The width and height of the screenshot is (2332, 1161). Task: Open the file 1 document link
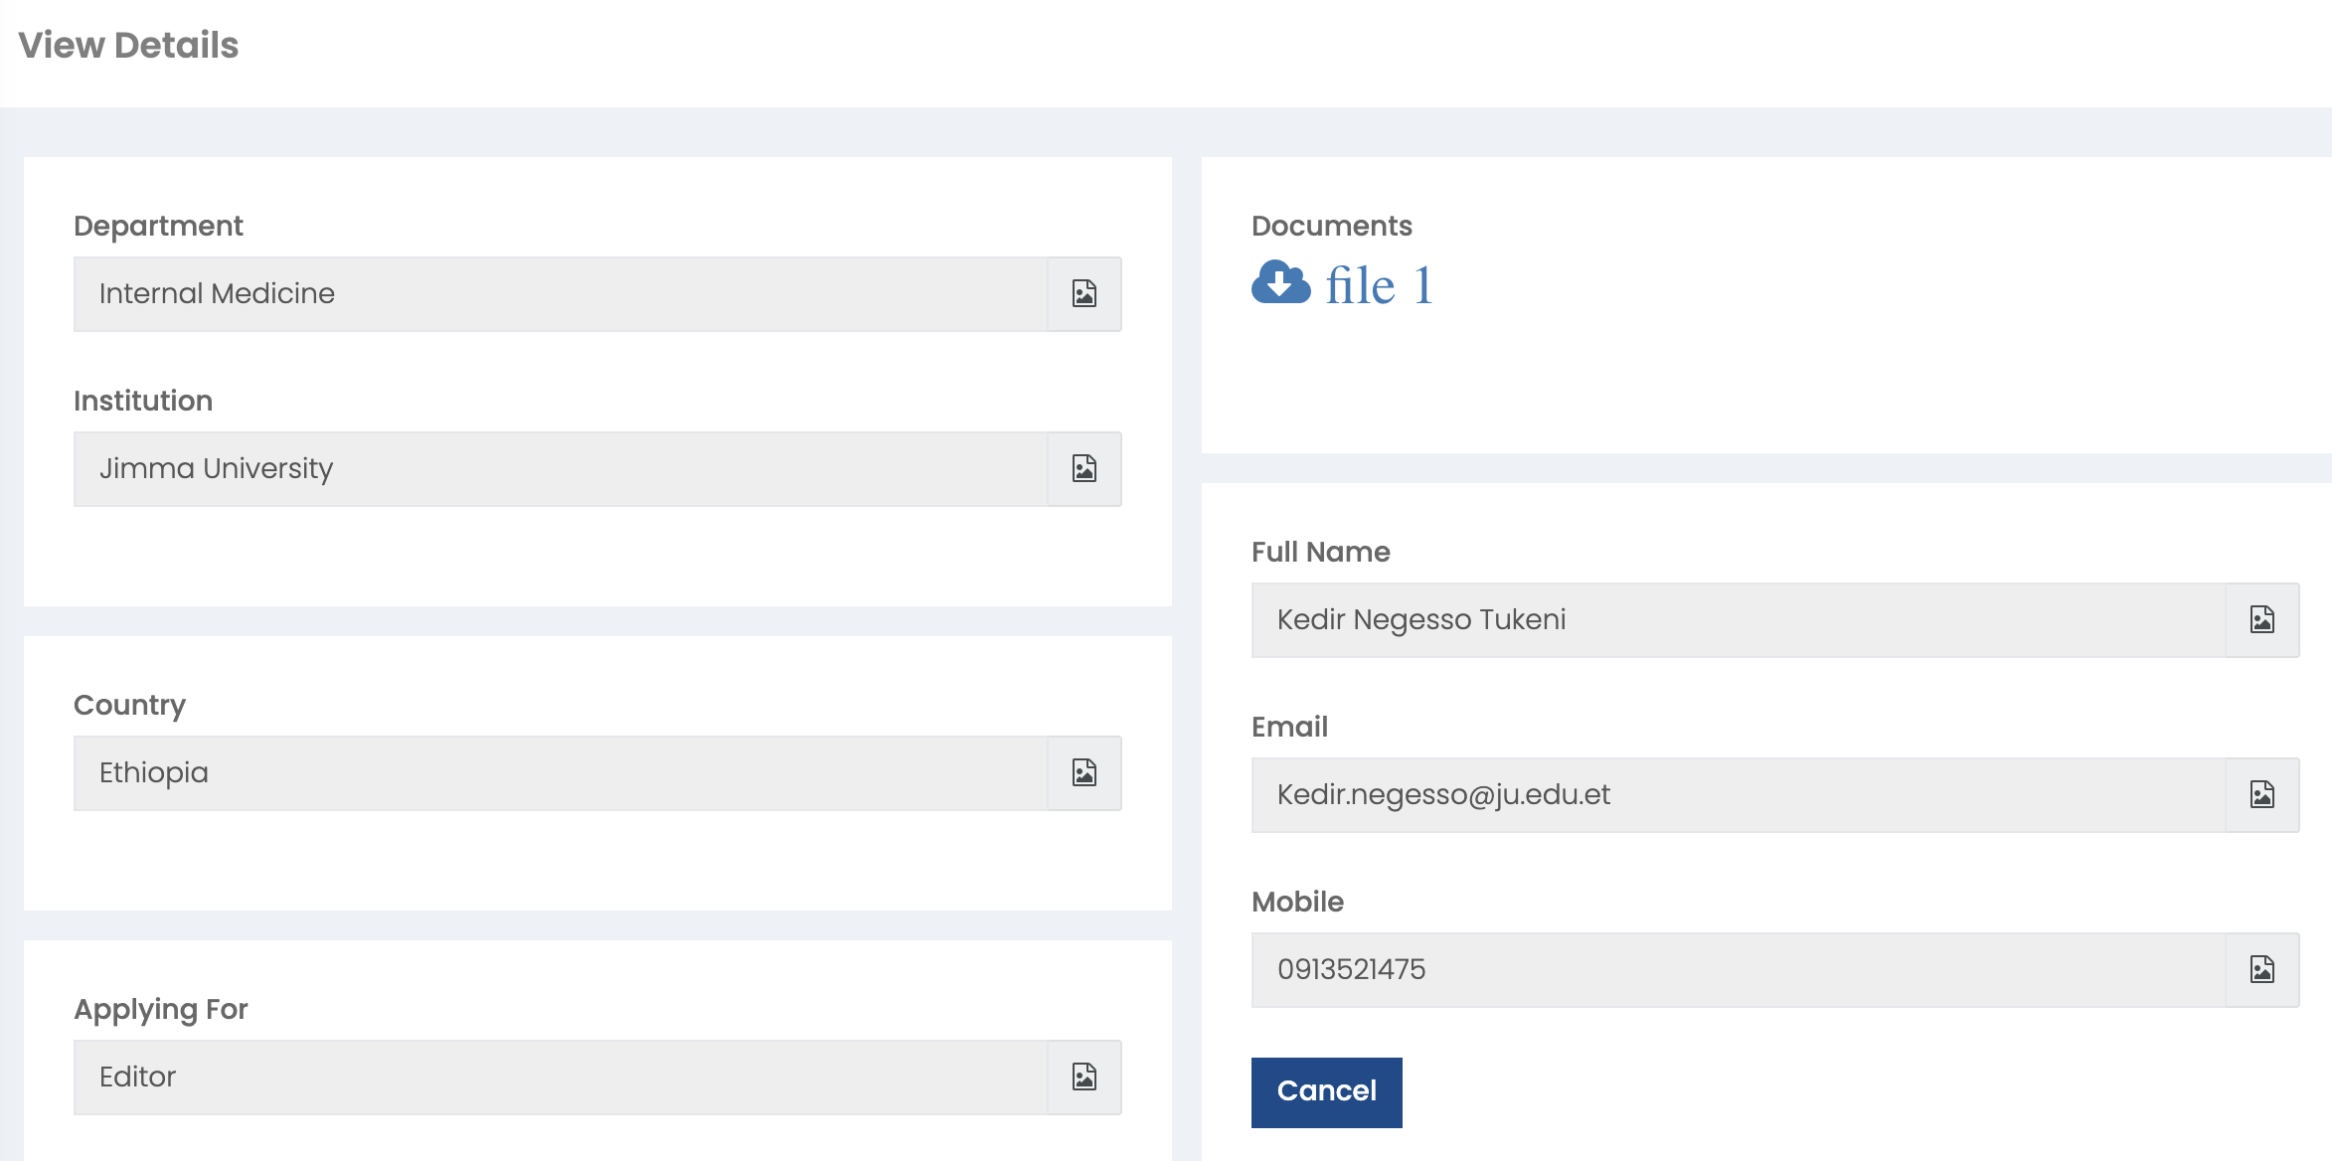1379,286
